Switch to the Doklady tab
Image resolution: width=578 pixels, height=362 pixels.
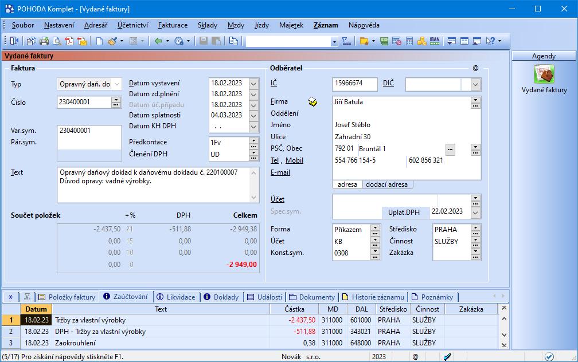point(221,297)
